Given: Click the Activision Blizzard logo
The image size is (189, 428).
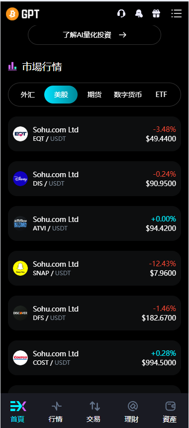Looking at the screenshot, I should tap(20, 223).
